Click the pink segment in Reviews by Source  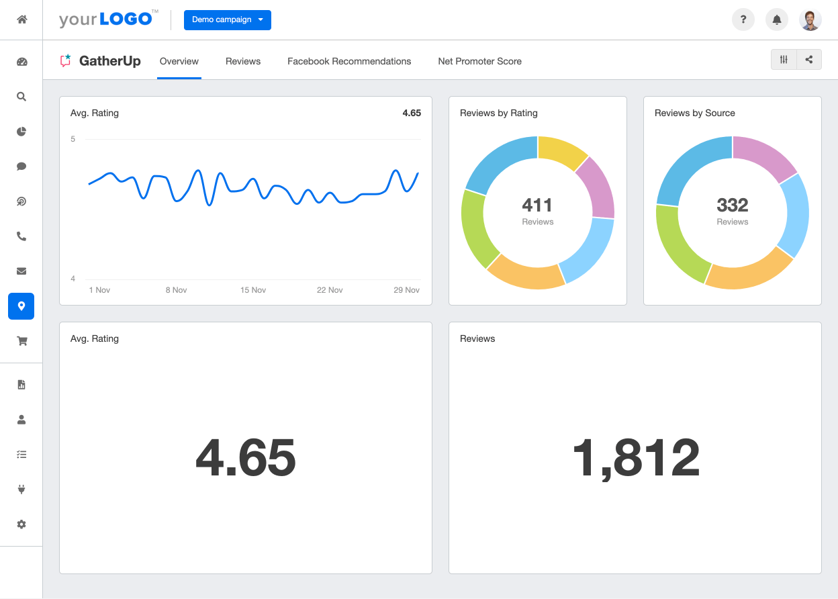coord(765,156)
